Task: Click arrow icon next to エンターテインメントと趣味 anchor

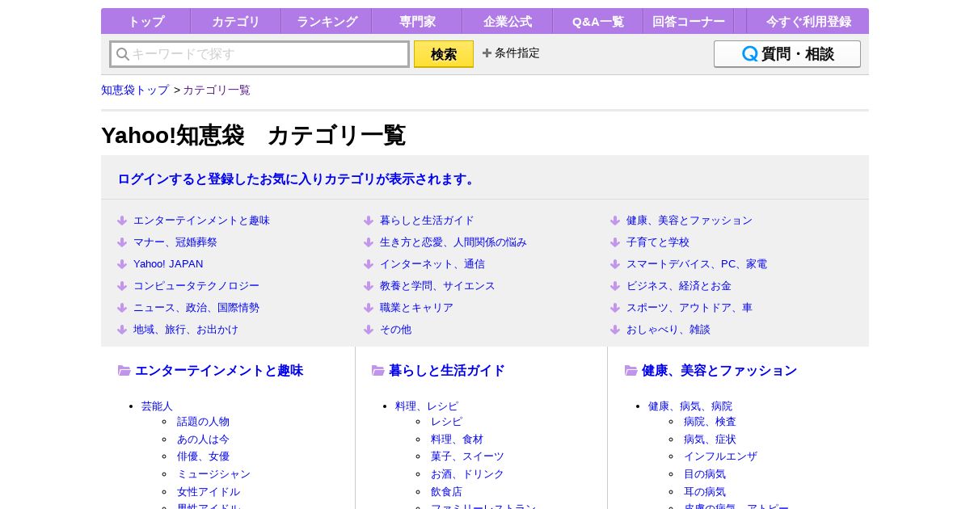Action: (122, 221)
